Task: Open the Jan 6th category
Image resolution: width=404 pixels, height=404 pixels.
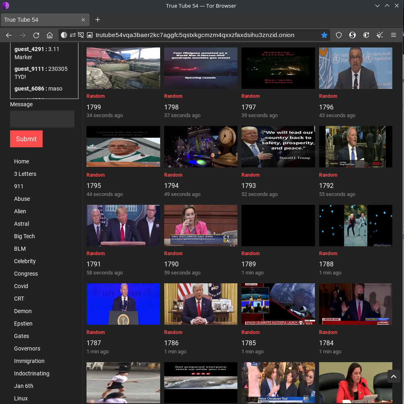Action: (x=23, y=386)
